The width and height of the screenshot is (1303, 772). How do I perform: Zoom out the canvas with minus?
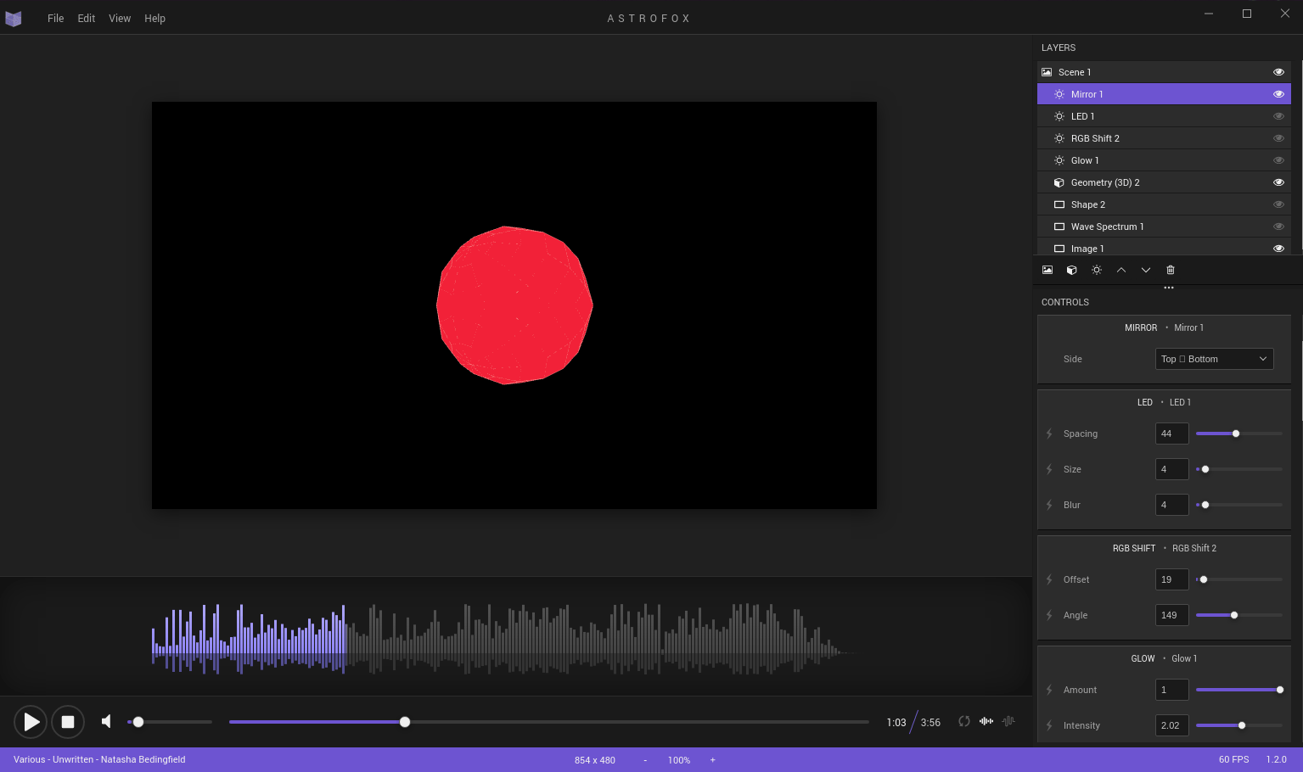point(645,760)
